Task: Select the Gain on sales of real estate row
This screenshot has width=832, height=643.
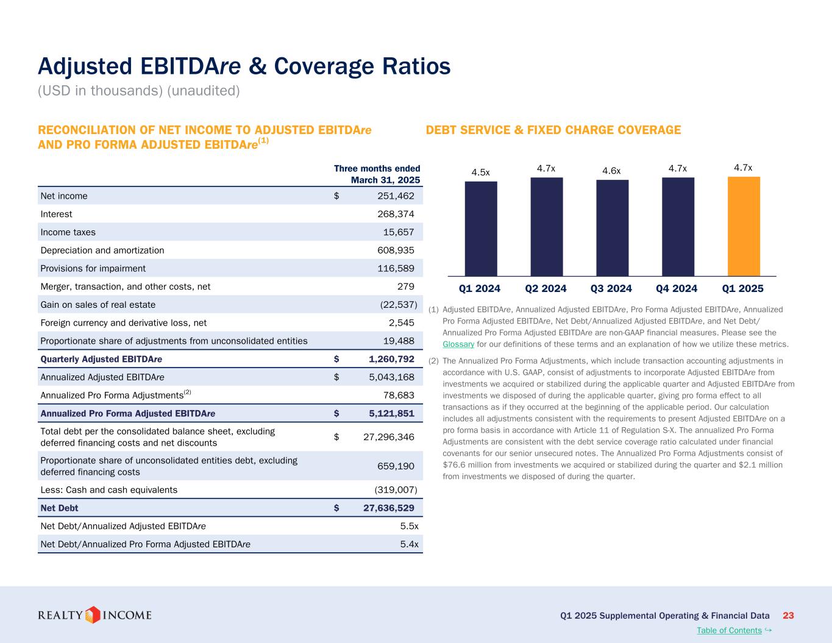Action: tap(230, 305)
